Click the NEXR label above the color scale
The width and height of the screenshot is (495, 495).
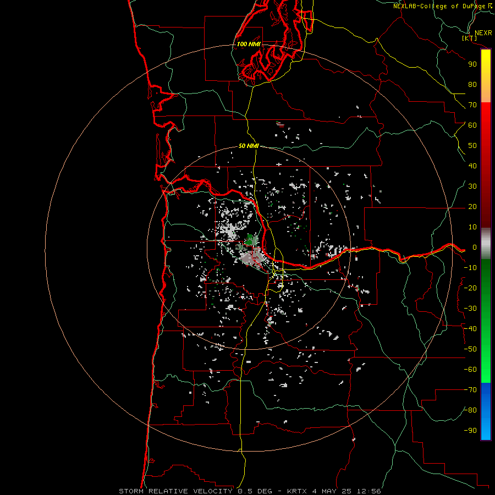[x=483, y=33]
